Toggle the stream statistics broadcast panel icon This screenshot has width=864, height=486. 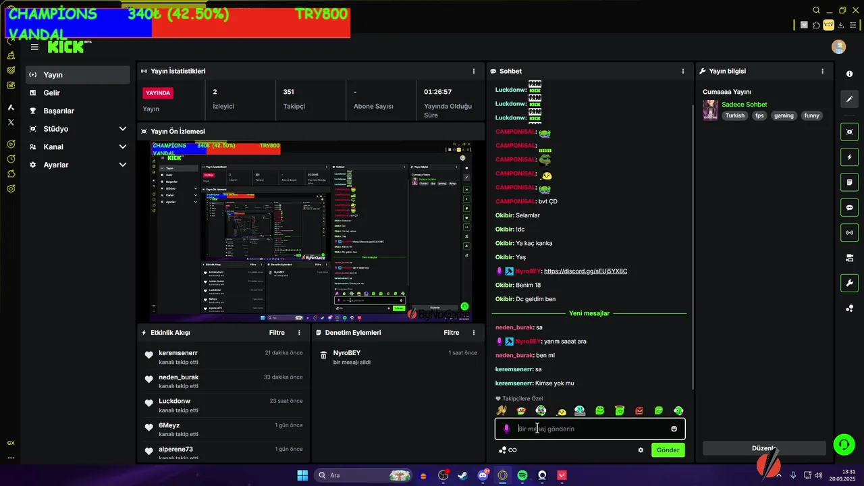(x=849, y=233)
